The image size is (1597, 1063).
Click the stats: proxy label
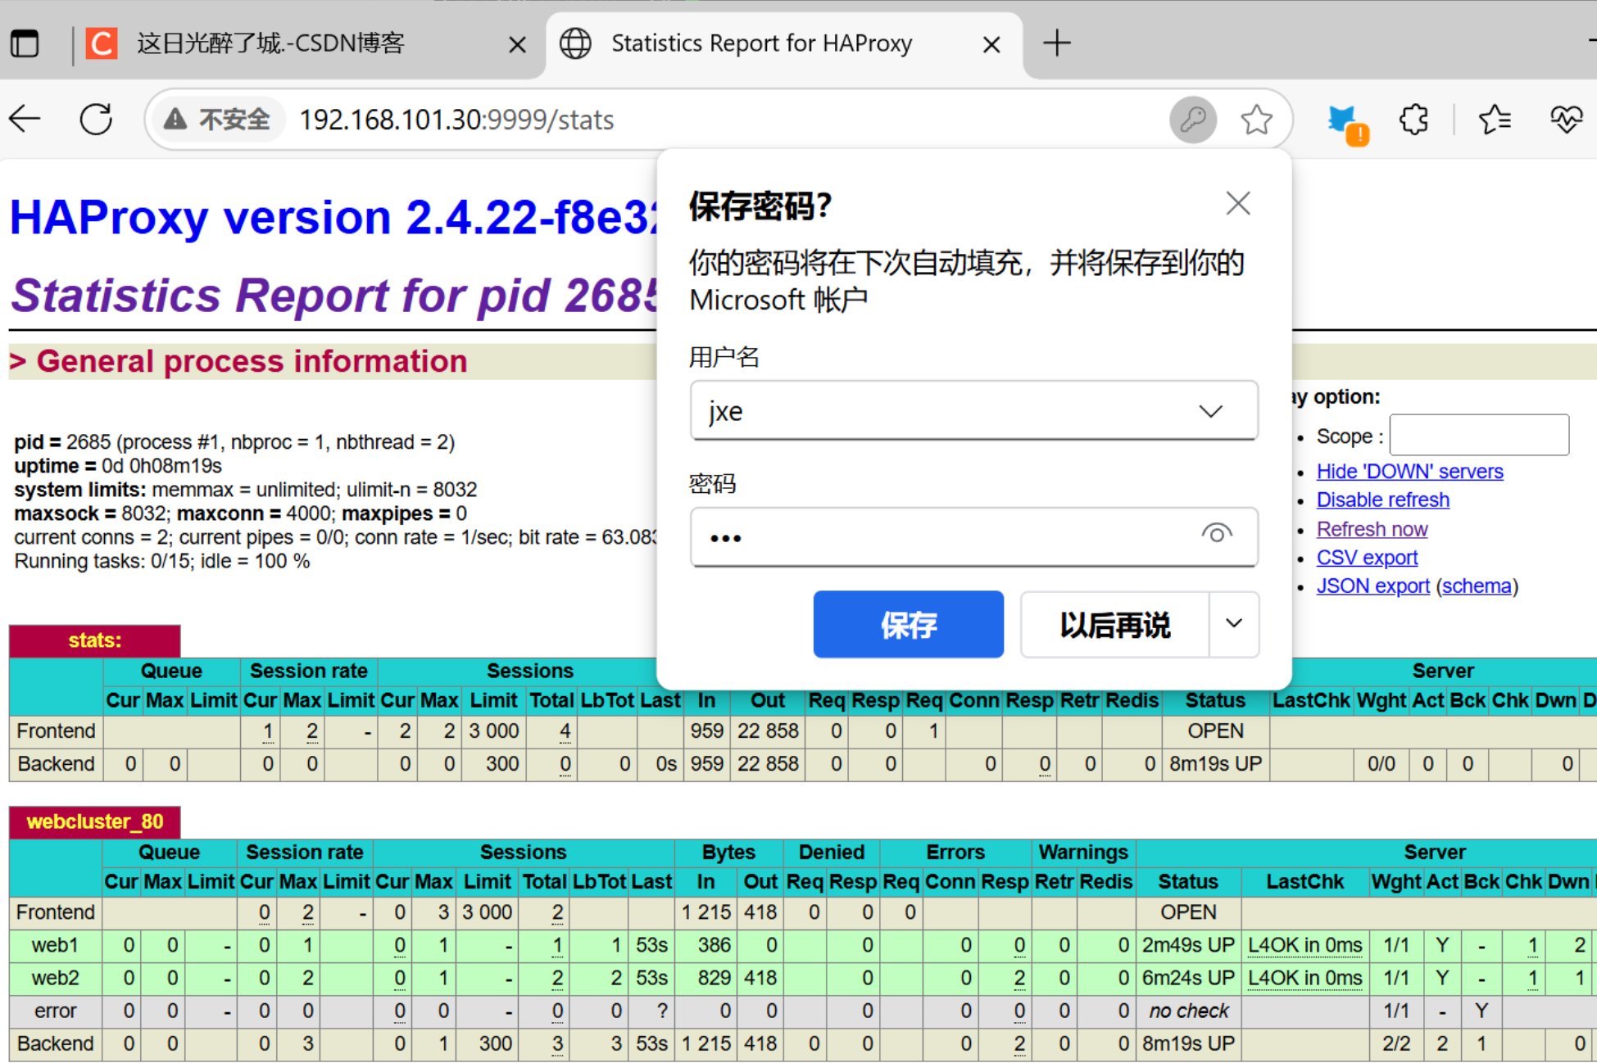click(94, 640)
